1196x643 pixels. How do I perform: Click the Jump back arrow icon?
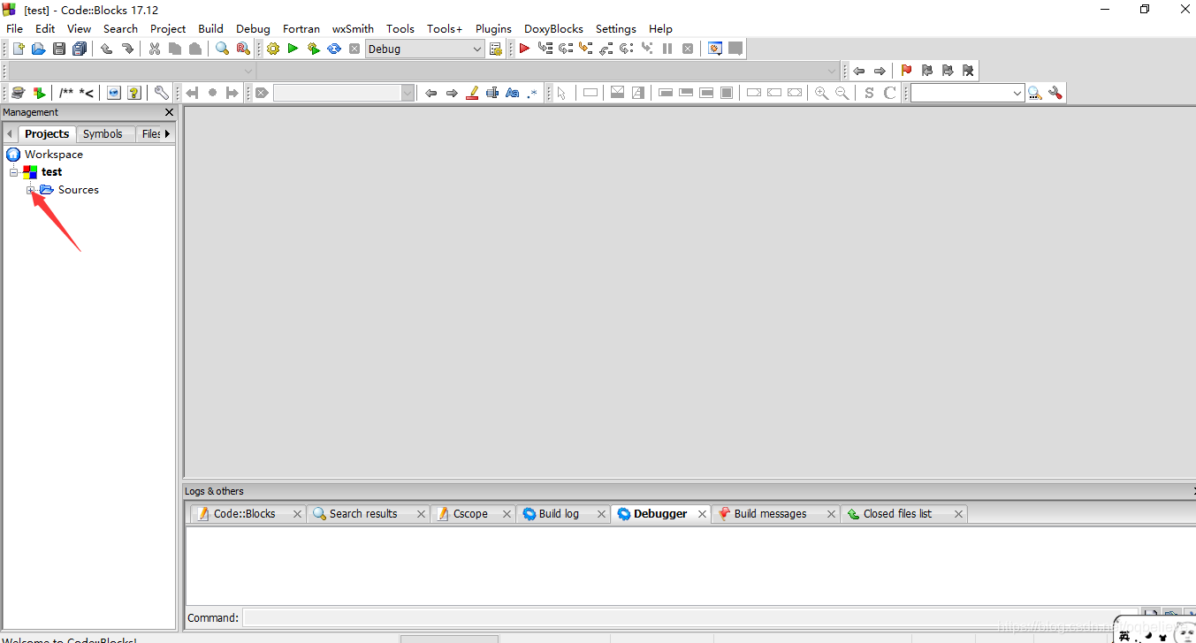[x=858, y=71]
